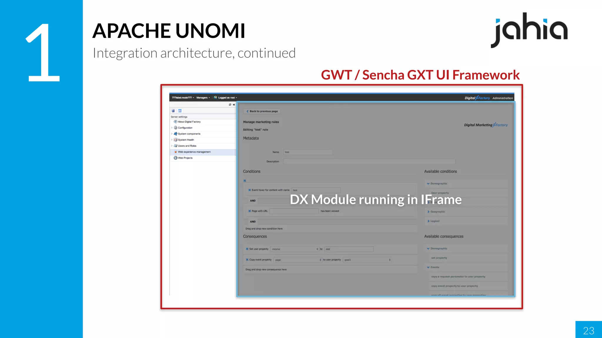Click User property under Available conditions
602x338 pixels.
(x=440, y=193)
